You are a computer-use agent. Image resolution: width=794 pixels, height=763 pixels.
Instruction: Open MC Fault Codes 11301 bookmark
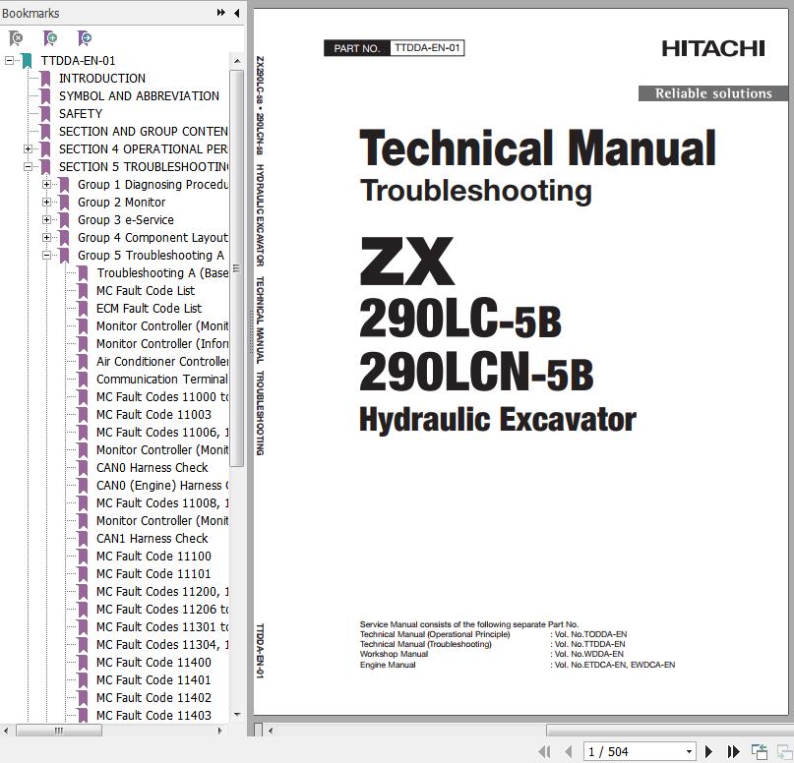162,627
